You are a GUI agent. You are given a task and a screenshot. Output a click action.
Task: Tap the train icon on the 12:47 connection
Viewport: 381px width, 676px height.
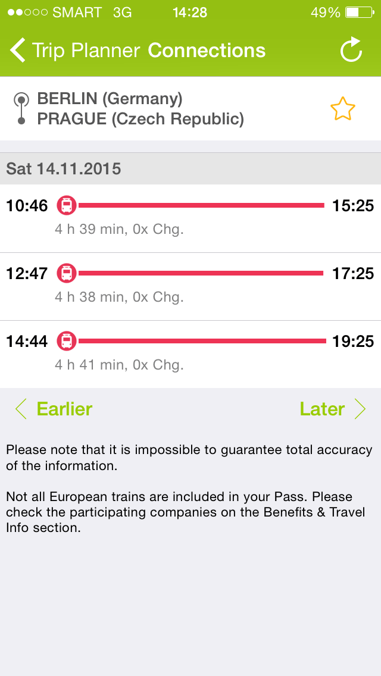pos(67,273)
